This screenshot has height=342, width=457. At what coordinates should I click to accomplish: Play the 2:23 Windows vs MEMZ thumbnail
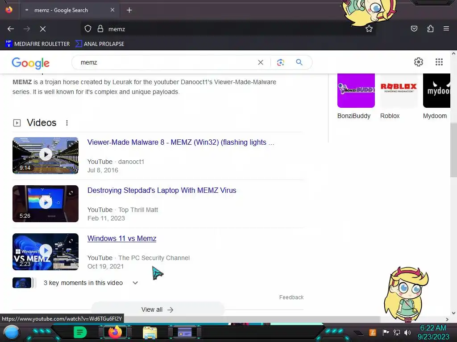46,252
